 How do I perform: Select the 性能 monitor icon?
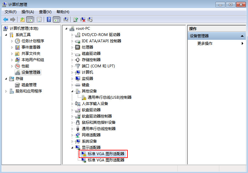click(17, 66)
